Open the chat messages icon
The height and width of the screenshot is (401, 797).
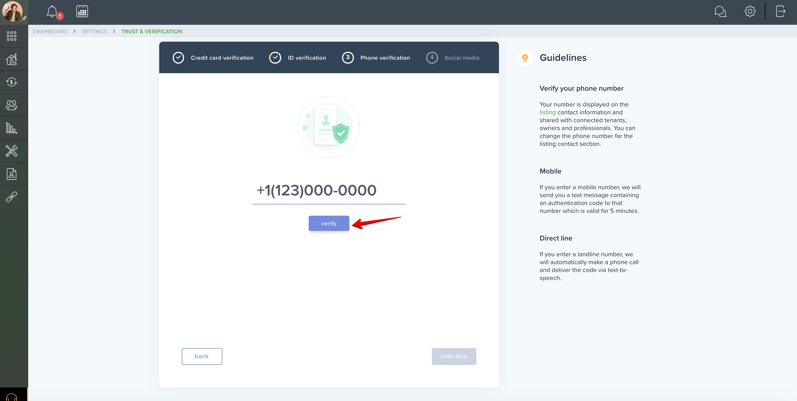coord(720,12)
